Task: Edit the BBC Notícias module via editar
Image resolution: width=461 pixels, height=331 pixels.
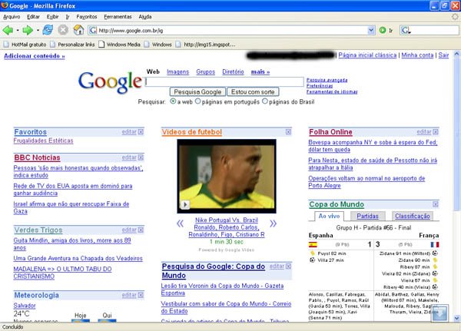Action: click(x=129, y=157)
